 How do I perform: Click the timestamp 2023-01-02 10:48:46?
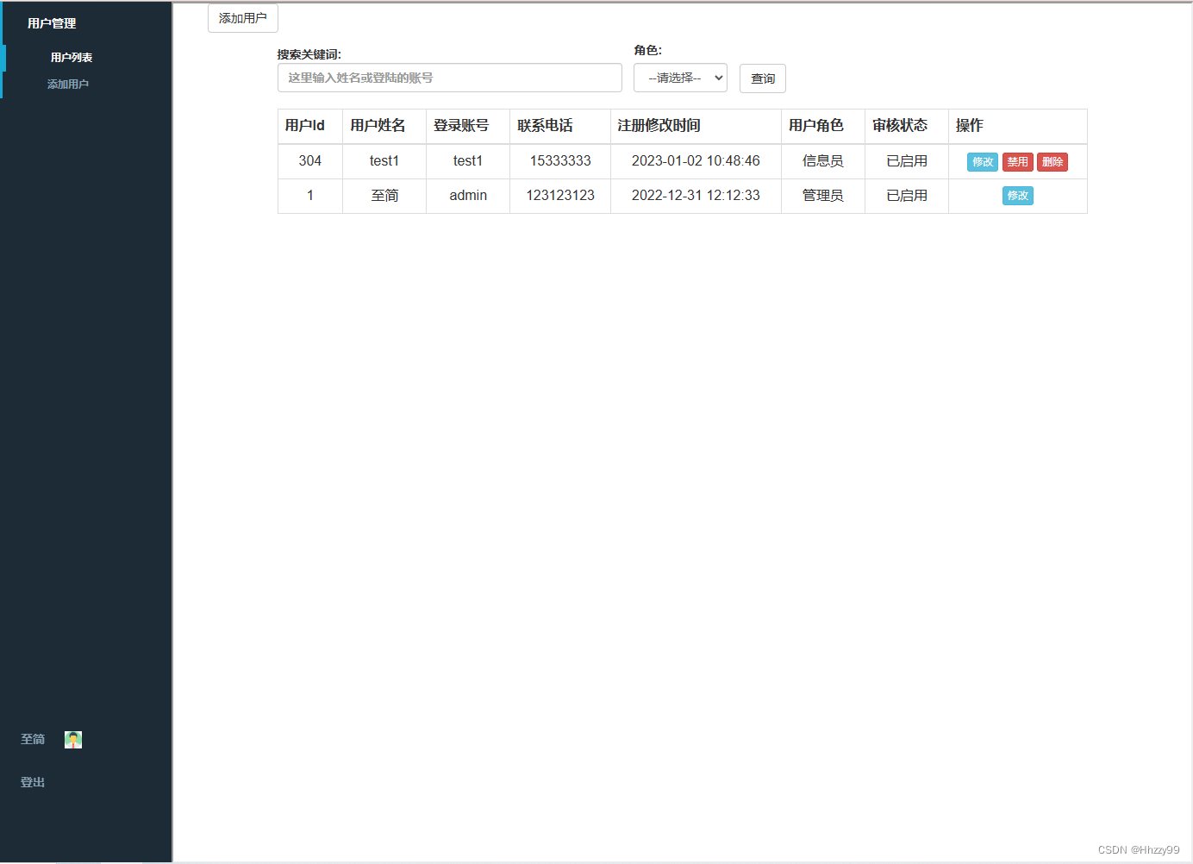click(696, 161)
